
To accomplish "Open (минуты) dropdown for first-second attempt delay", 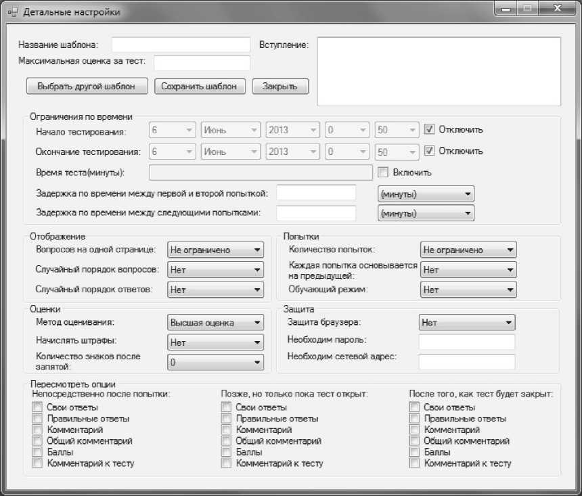I will click(426, 194).
